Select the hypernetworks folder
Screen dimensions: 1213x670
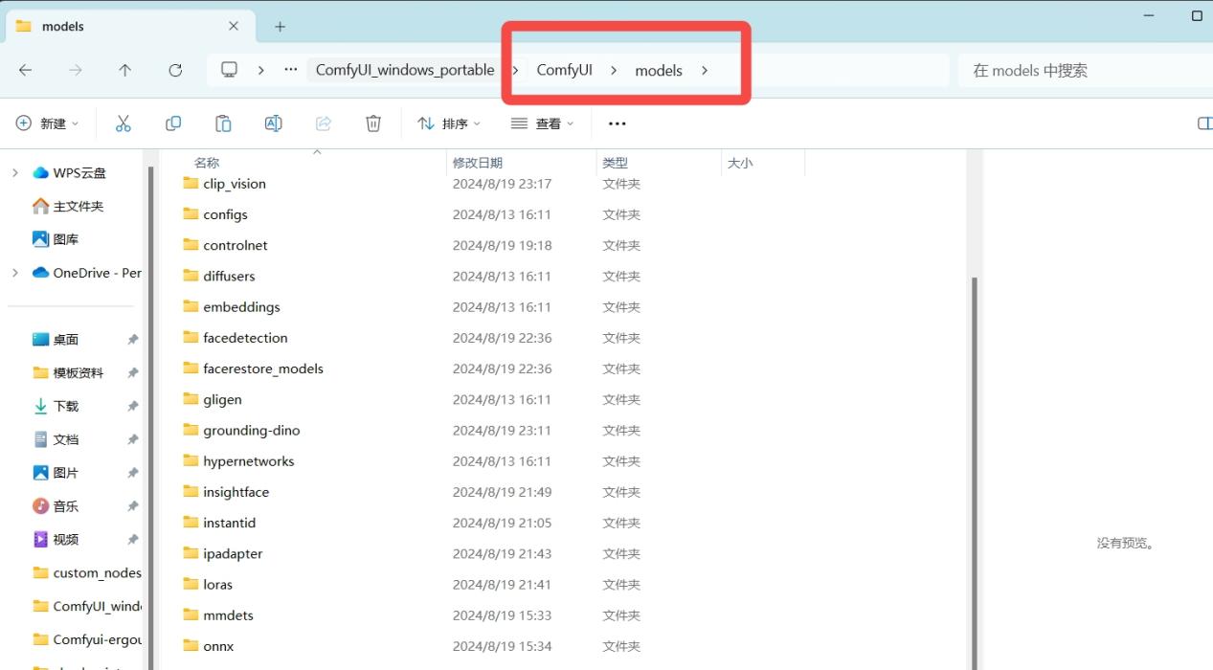click(249, 461)
